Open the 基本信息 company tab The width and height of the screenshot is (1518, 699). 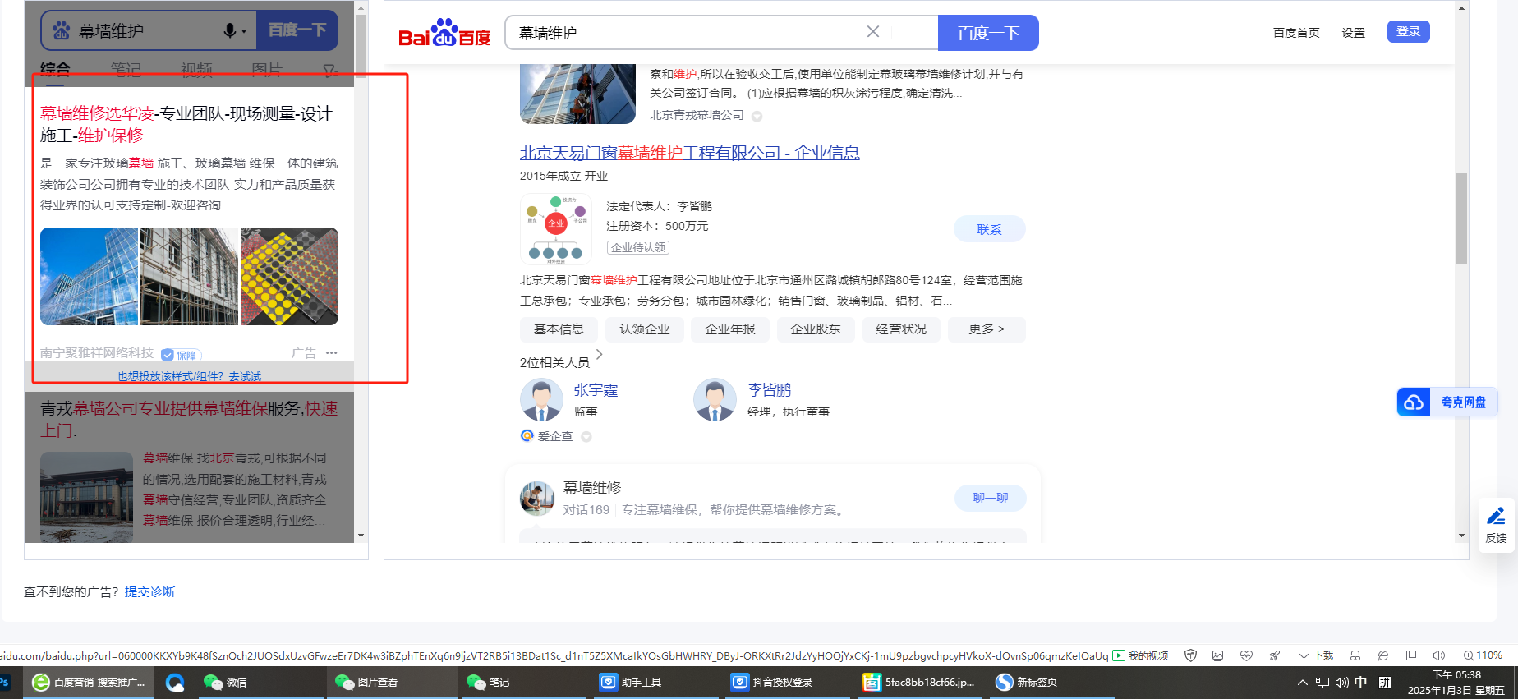pos(559,329)
